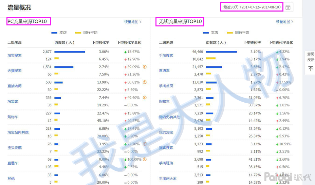This screenshot has height=185, width=315.
Task: Click wireless 手淘旺信 conversion rate 41.21%
Action: pyautogui.click(x=255, y=159)
